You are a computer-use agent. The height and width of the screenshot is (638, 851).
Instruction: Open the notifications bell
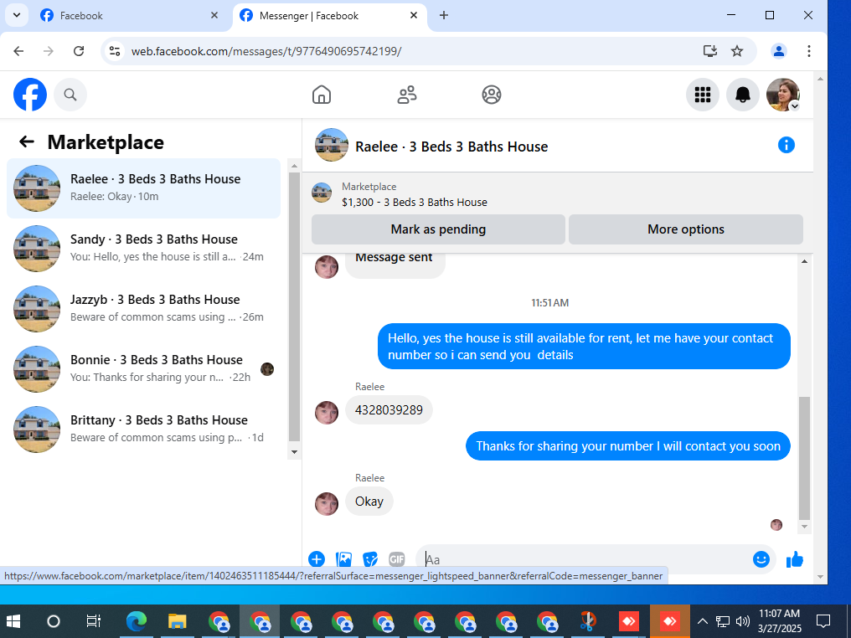pyautogui.click(x=742, y=95)
